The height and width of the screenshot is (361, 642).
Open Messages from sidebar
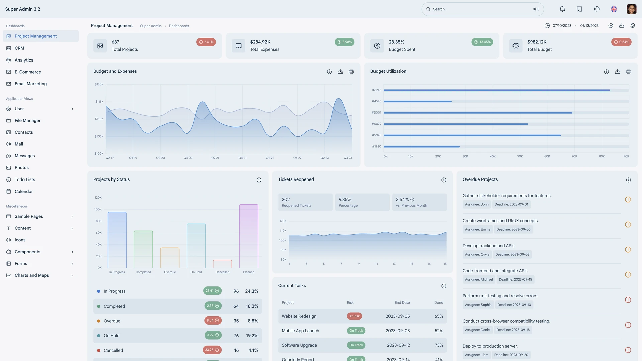click(x=40, y=156)
